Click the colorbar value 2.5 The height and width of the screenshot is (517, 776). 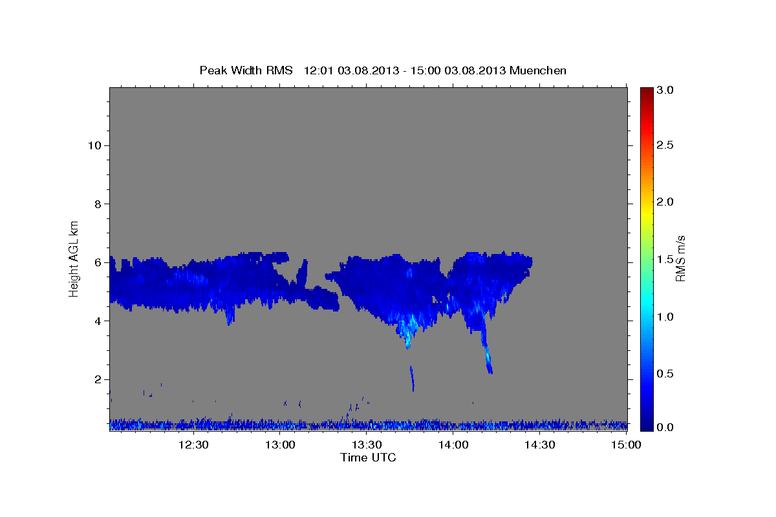[x=665, y=145]
